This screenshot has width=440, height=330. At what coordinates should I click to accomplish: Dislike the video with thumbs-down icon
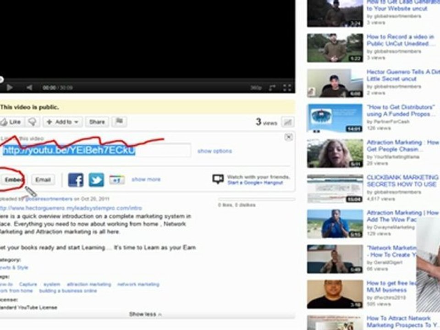33,122
